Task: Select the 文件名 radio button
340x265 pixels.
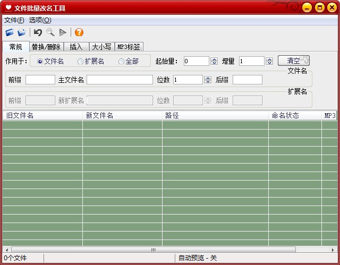Action: [40, 62]
